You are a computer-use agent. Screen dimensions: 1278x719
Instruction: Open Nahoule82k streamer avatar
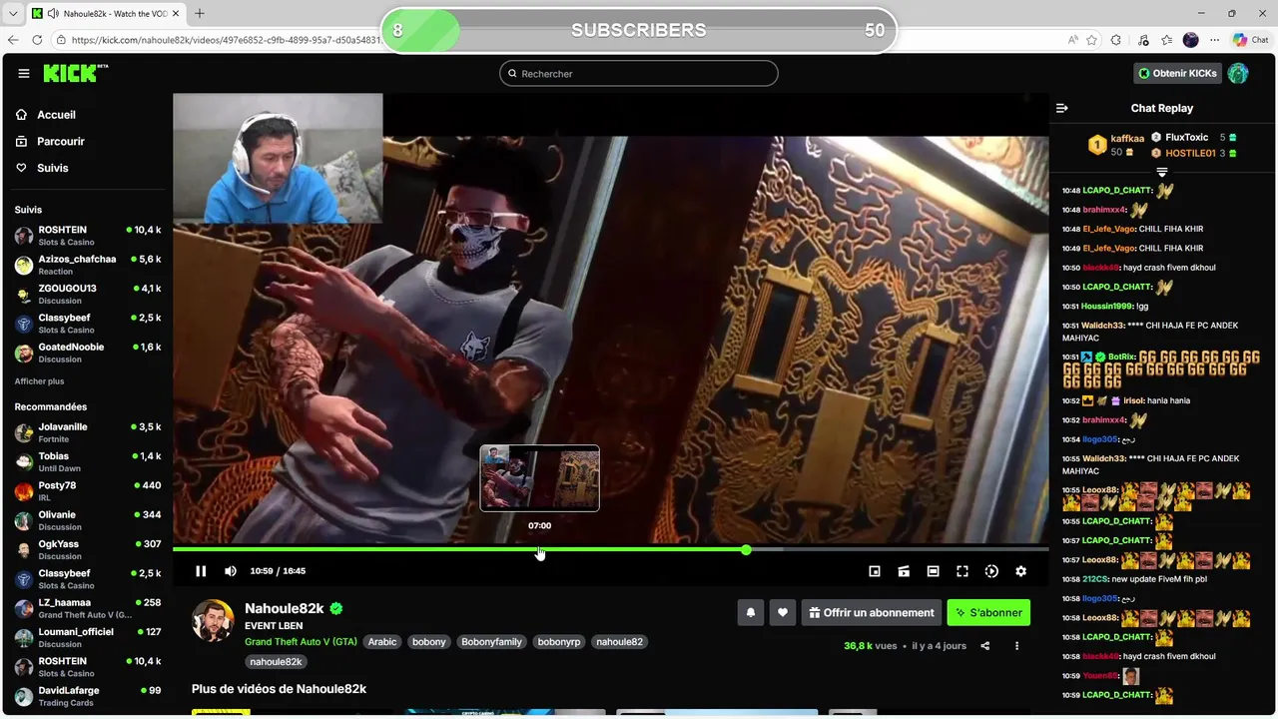click(x=213, y=621)
